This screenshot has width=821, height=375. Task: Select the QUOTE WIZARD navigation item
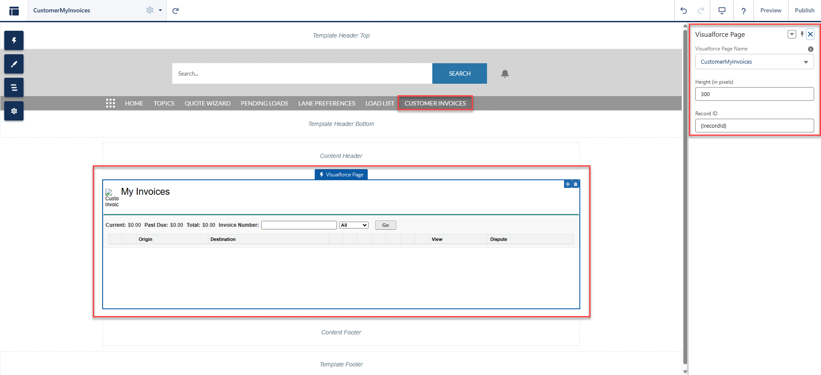[207, 103]
